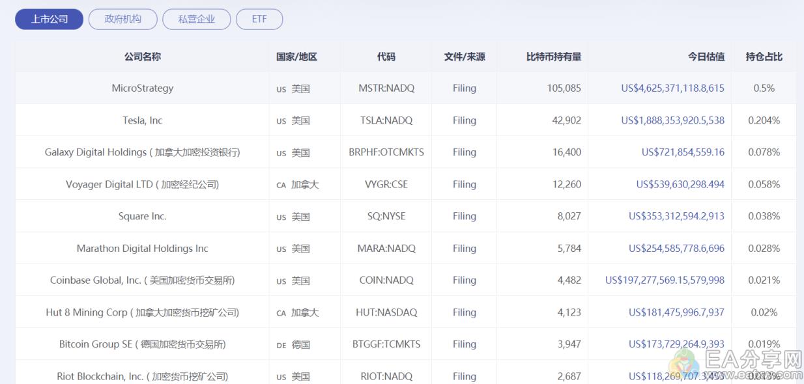Click the 8,027 bitcoin holdings value
Image resolution: width=804 pixels, height=384 pixels.
pyautogui.click(x=569, y=216)
